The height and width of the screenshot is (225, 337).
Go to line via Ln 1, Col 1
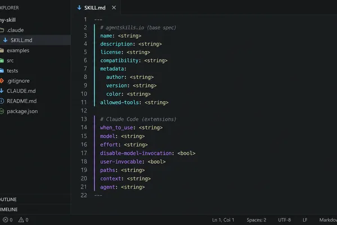pos(223,220)
